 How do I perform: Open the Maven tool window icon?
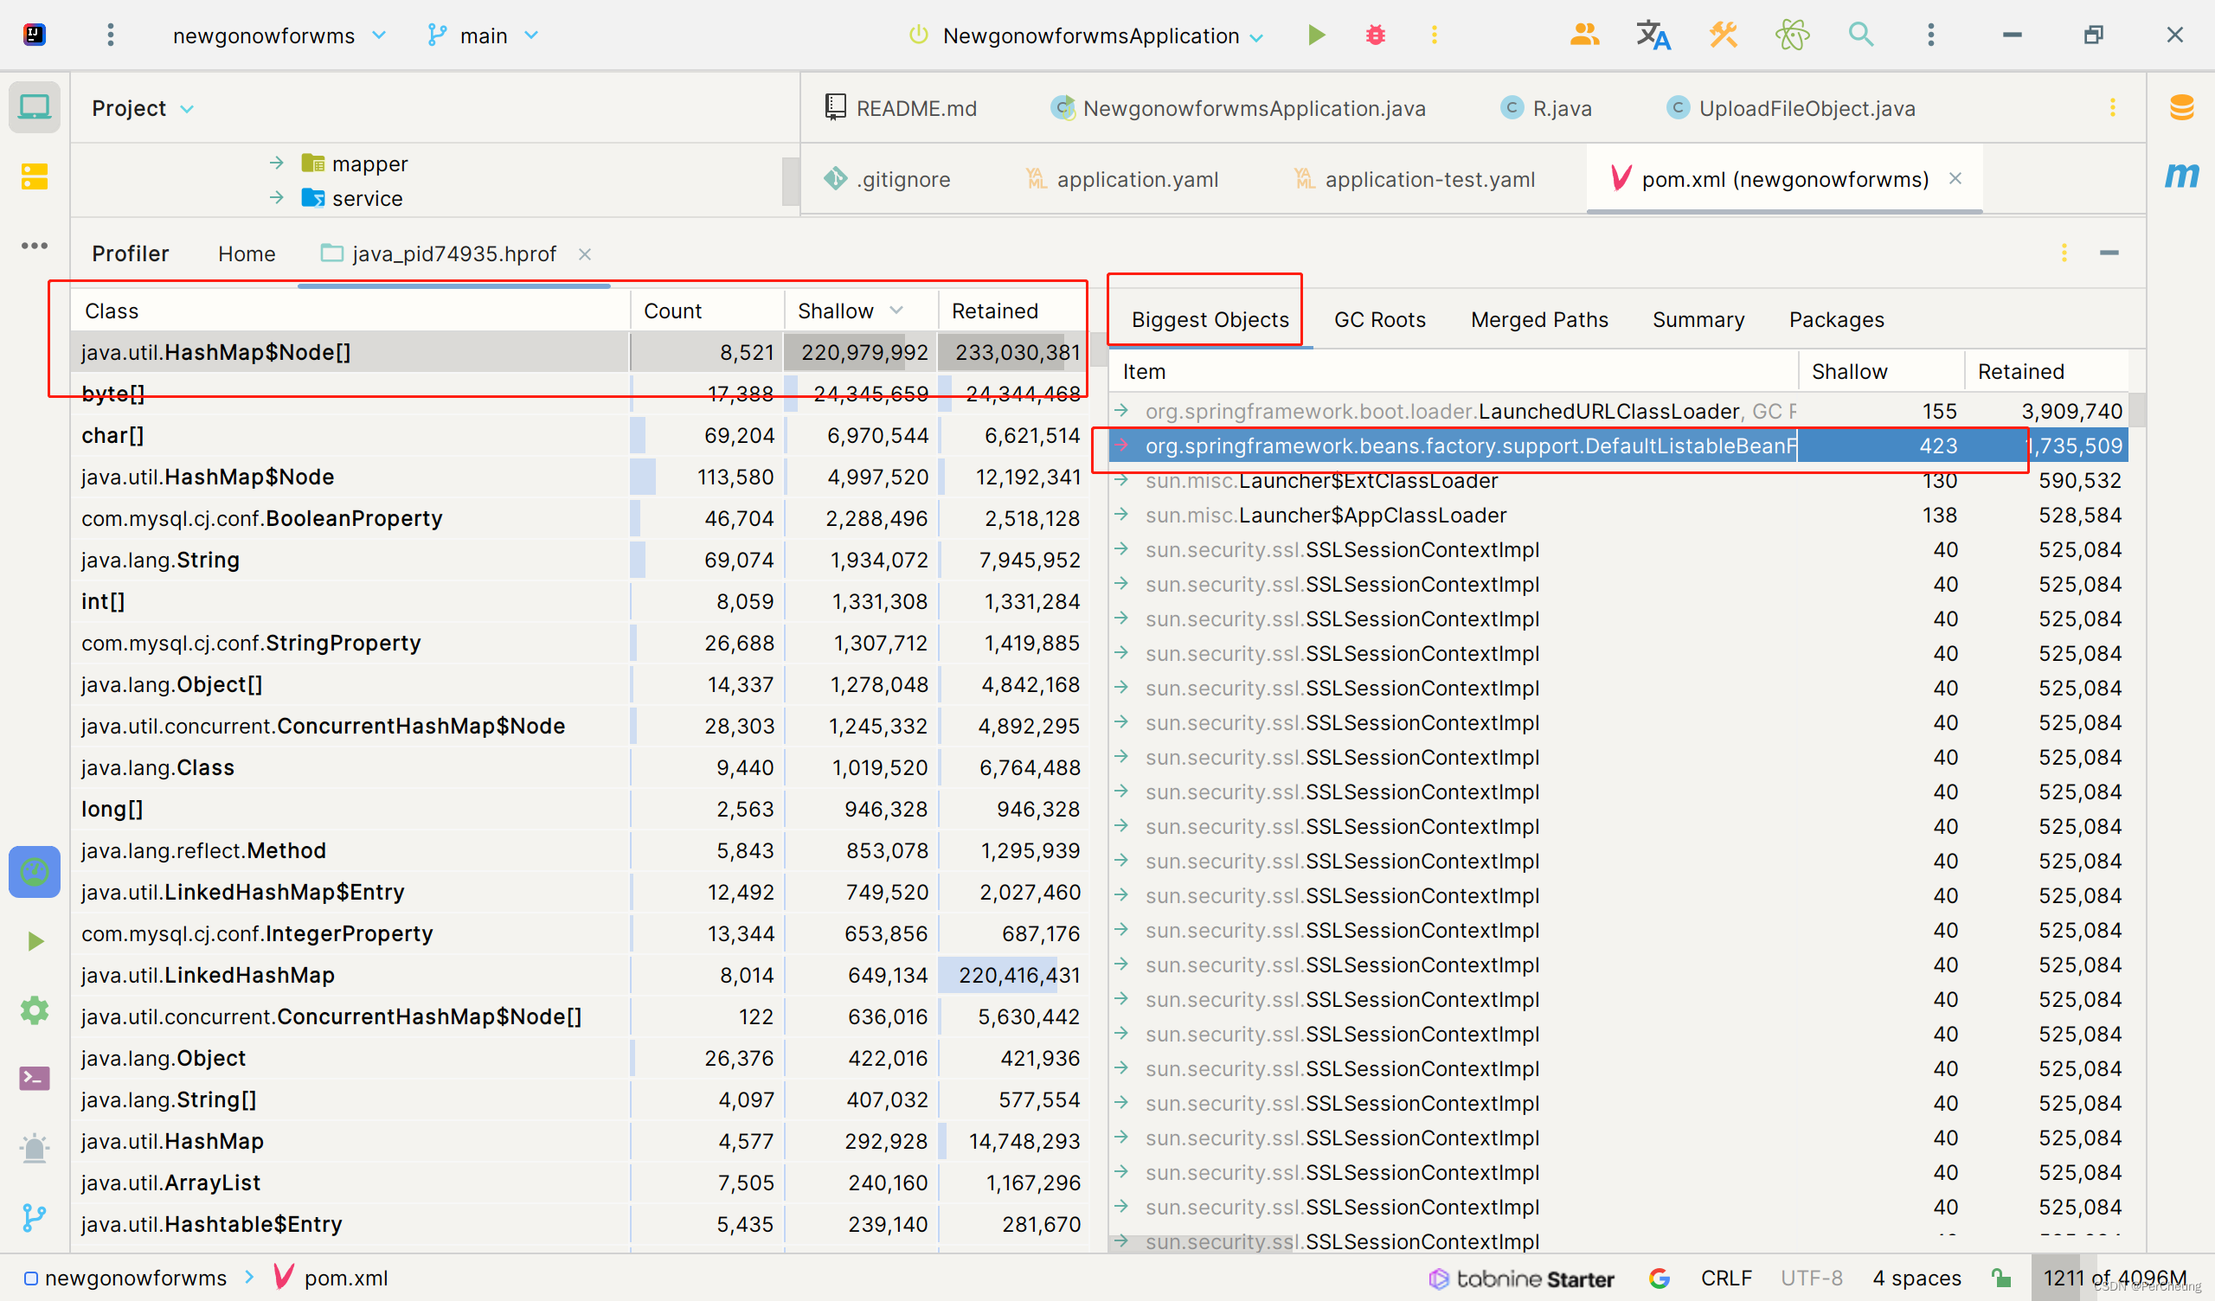[x=2181, y=176]
